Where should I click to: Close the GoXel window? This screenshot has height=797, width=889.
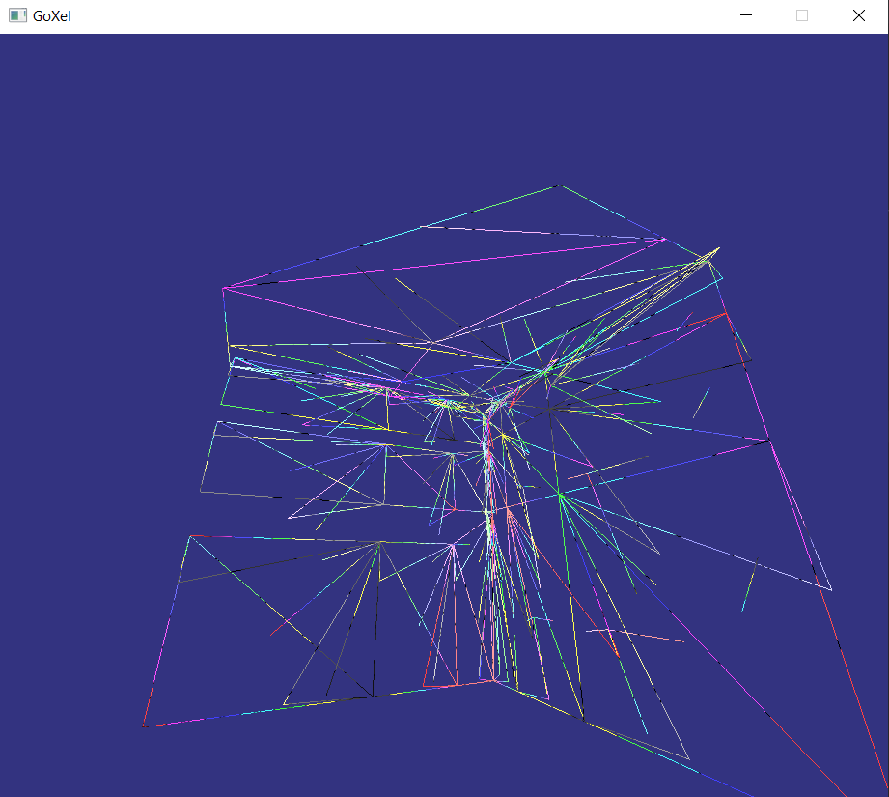tap(858, 15)
